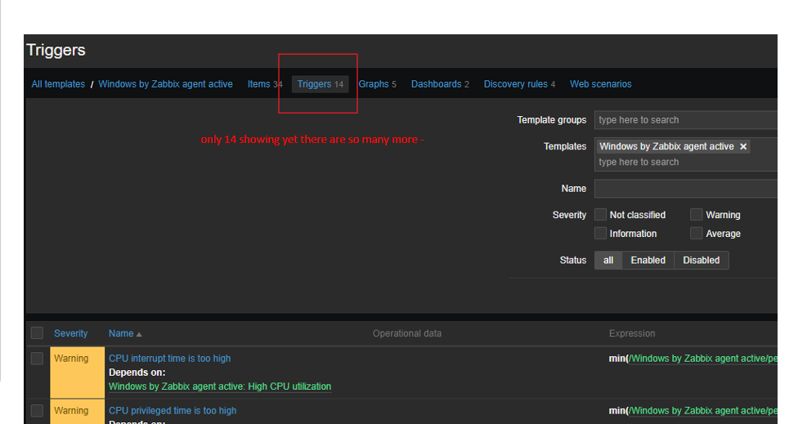
Task: Switch to the Triggers tab
Action: pos(321,84)
